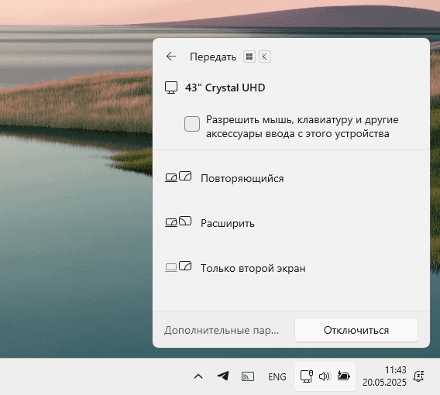Click the cast icon in the tray
The height and width of the screenshot is (395, 440).
[x=248, y=376]
